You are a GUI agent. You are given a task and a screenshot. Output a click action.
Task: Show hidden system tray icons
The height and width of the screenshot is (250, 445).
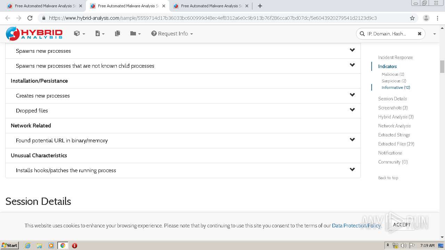click(388, 245)
